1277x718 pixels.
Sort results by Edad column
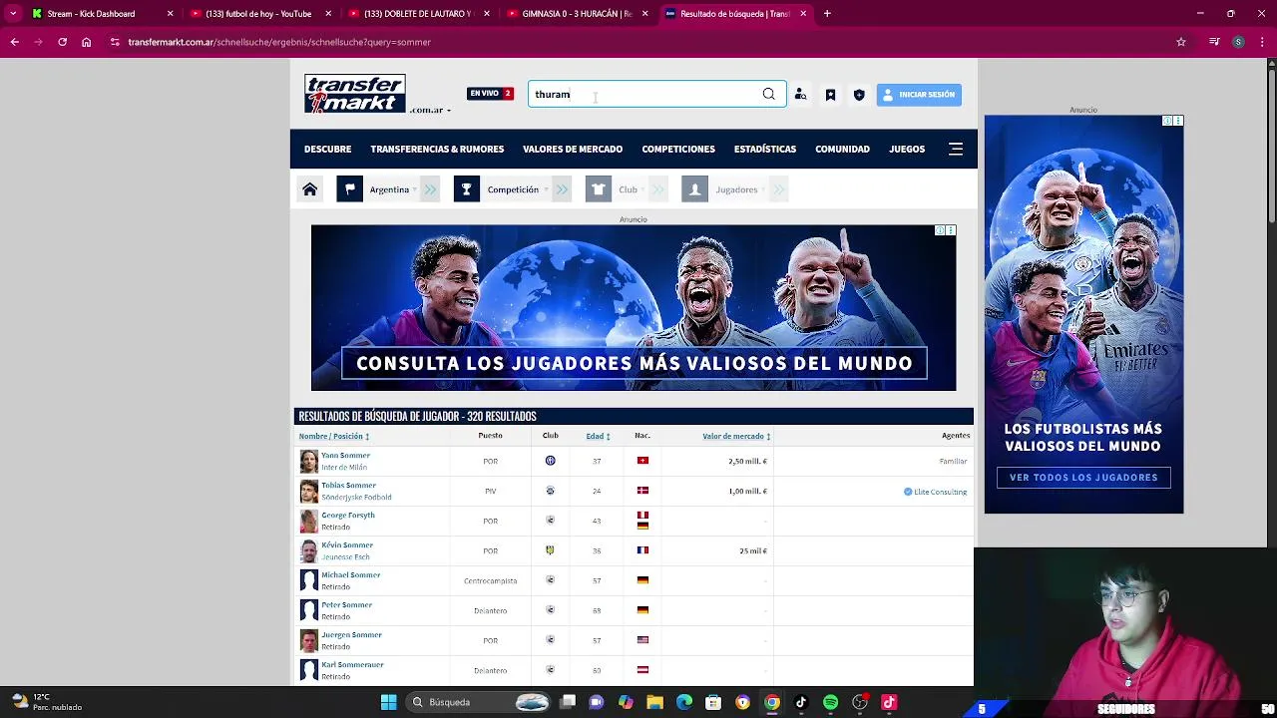598,436
